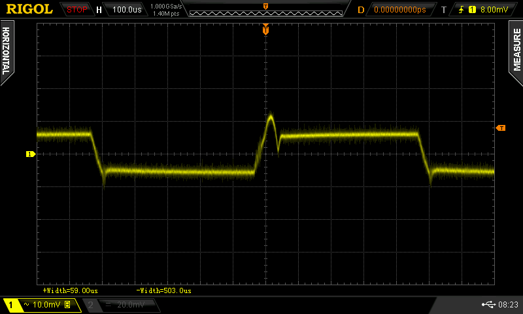
Task: Click the T trigger label in top bar
Action: pyautogui.click(x=444, y=10)
